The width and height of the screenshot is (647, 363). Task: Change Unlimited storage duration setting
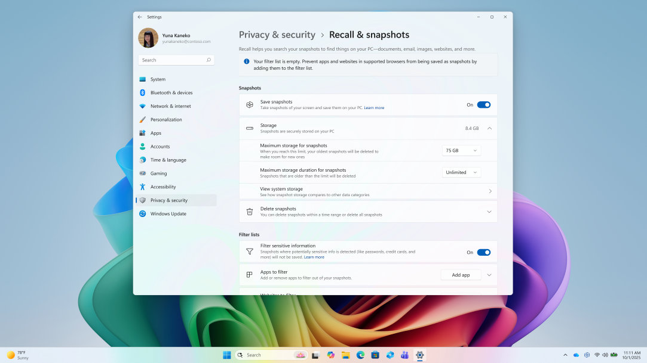tap(461, 172)
